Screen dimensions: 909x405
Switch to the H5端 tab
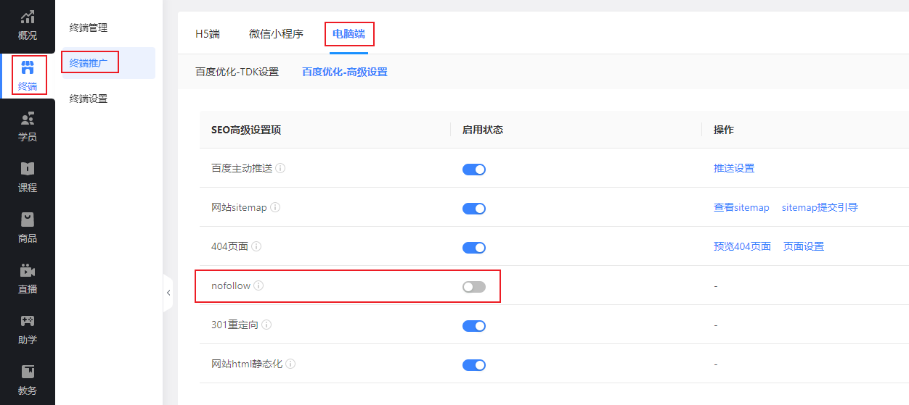tap(208, 33)
